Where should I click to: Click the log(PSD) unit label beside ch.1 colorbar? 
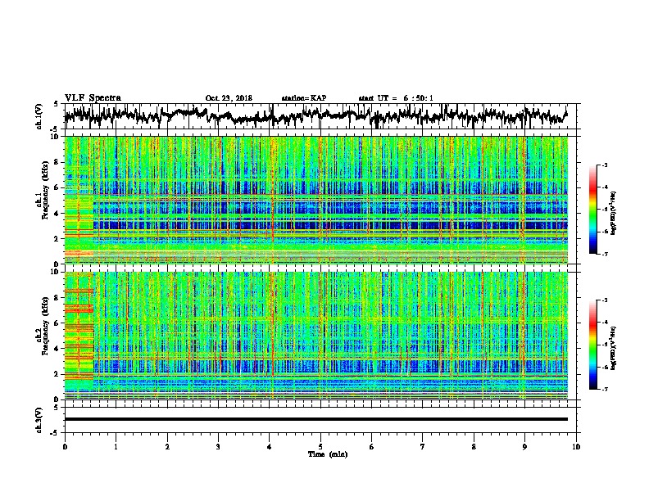pyautogui.click(x=614, y=213)
